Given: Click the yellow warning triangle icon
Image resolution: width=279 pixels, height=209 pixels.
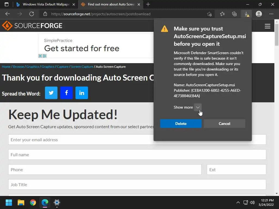Looking at the screenshot, I should [164, 29].
